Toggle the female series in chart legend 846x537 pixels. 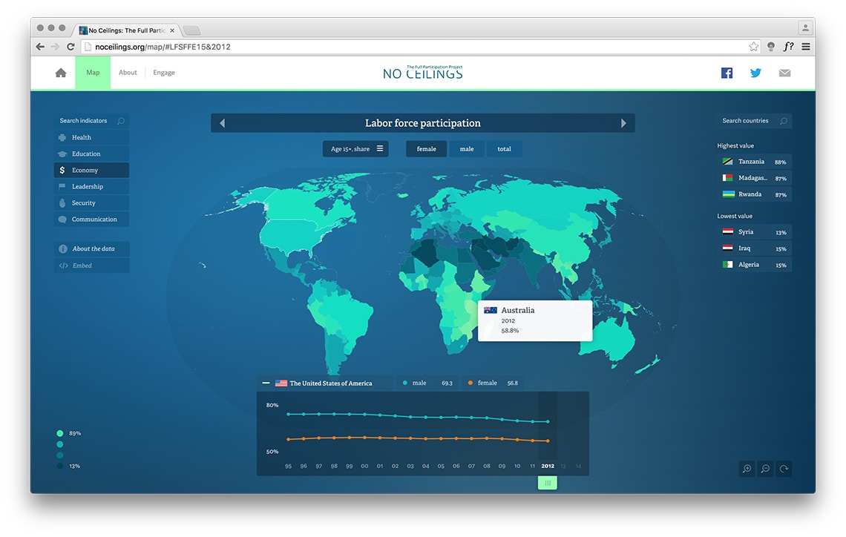pos(493,383)
